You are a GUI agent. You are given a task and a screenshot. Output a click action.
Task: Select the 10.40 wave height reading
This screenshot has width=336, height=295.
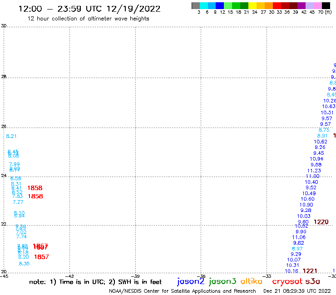(311, 182)
